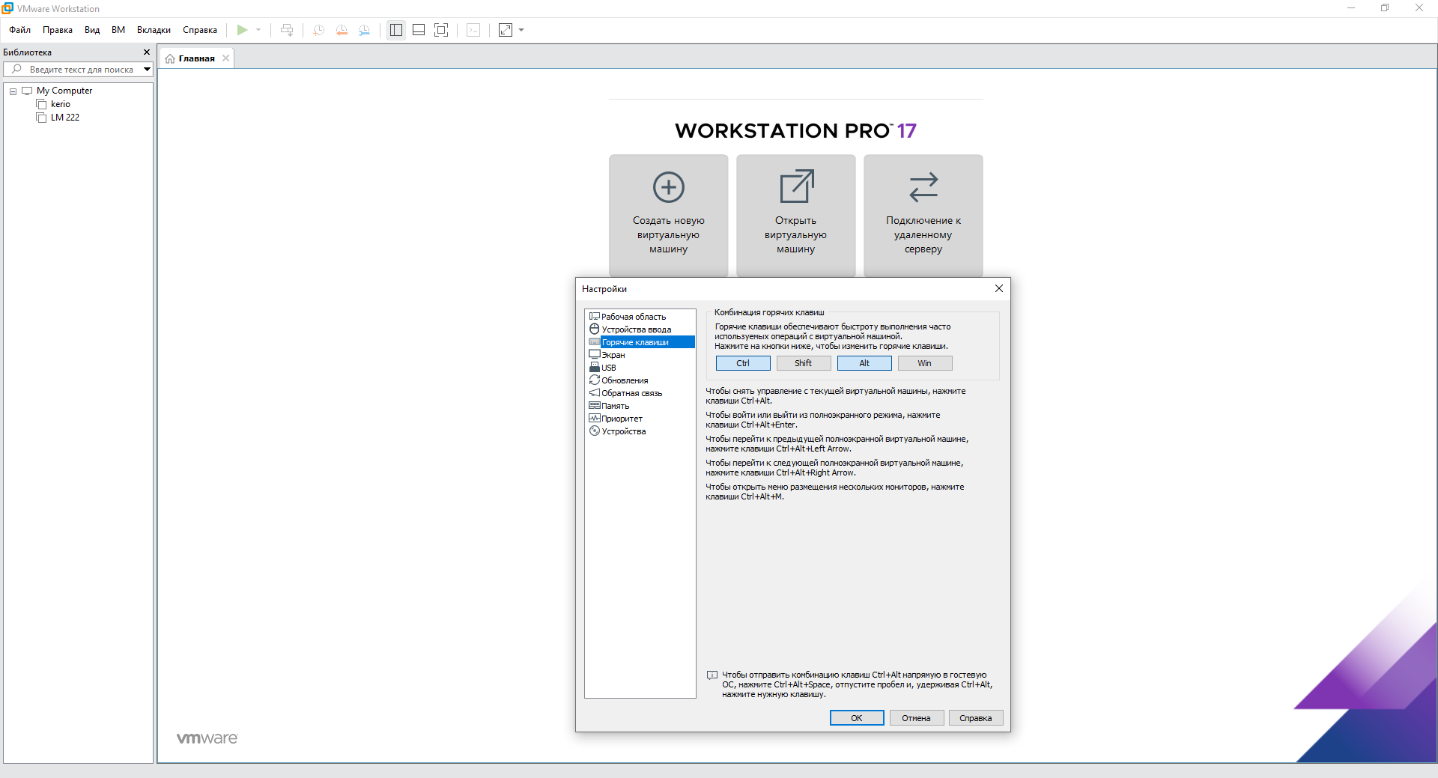Toggle the Win hotkey button
This screenshot has height=778, width=1438.
[925, 363]
